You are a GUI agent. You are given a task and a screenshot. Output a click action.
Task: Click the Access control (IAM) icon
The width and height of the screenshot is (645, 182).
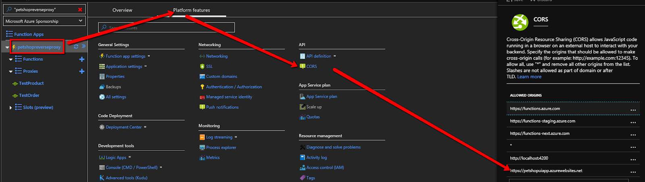pos(302,168)
